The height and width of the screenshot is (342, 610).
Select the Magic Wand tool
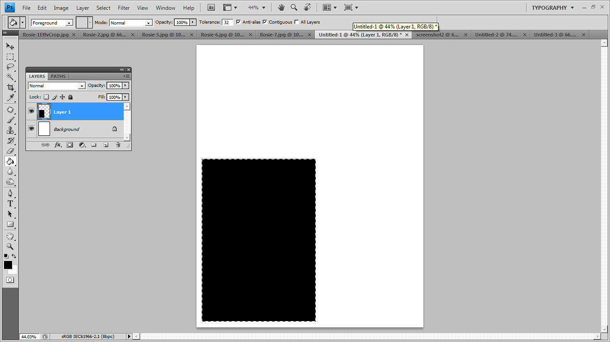click(10, 77)
